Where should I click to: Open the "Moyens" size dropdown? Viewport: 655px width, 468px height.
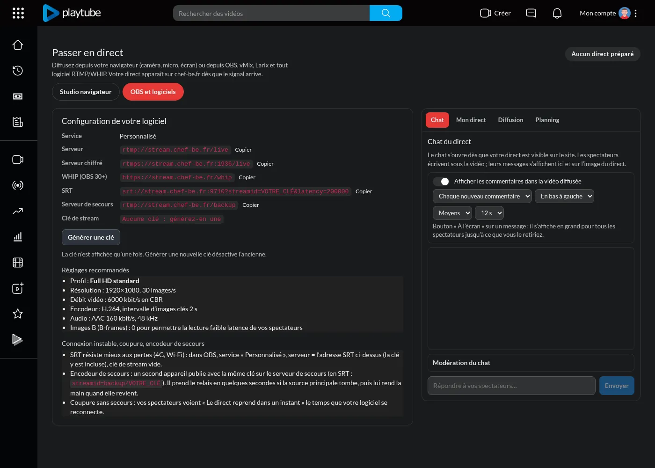coord(452,213)
